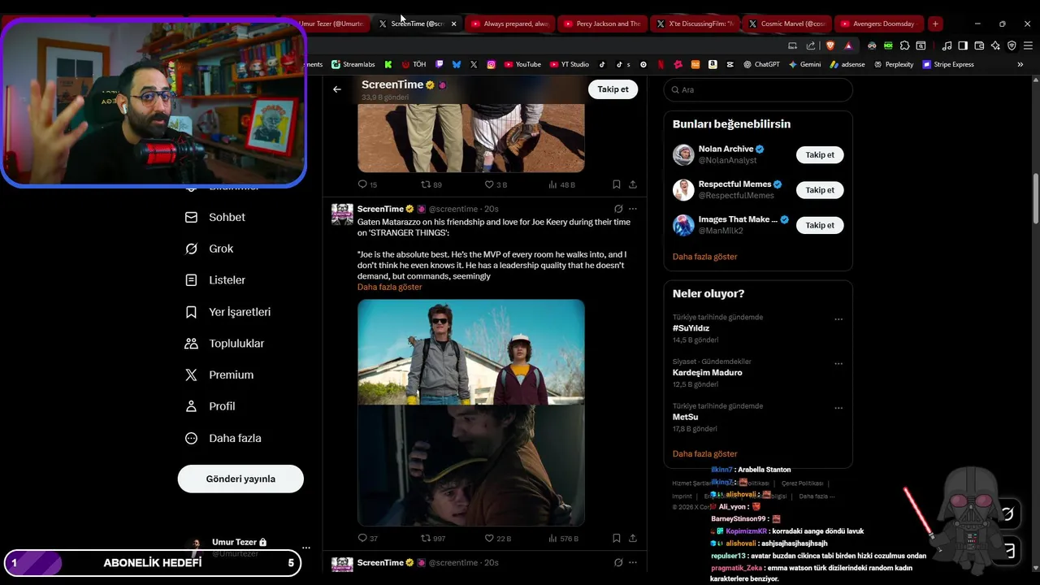The width and height of the screenshot is (1040, 585).
Task: Click the Ara search field
Action: click(758, 89)
